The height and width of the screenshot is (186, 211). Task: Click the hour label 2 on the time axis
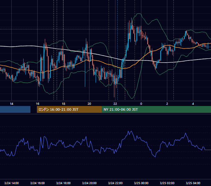(x=167, y=104)
